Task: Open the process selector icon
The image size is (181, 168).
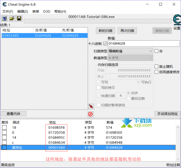Action: [5, 18]
